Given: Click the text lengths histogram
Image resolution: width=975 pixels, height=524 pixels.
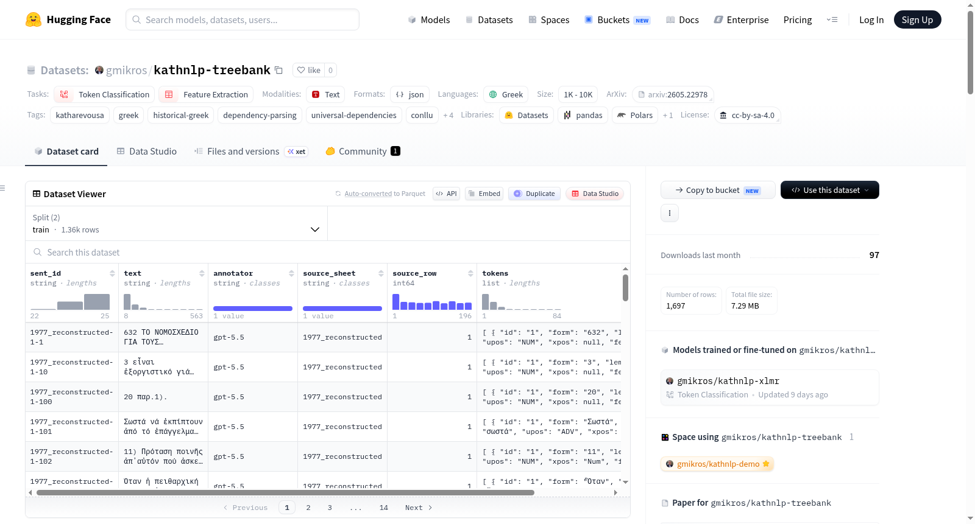Looking at the screenshot, I should click(x=163, y=302).
